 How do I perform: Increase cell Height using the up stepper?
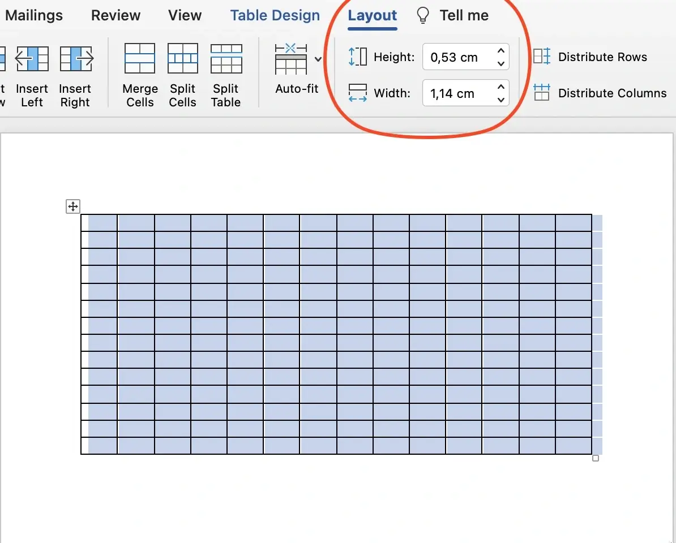coord(500,51)
